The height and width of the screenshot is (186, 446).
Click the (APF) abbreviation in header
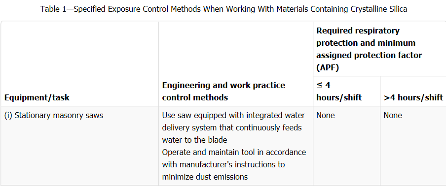pos(328,68)
